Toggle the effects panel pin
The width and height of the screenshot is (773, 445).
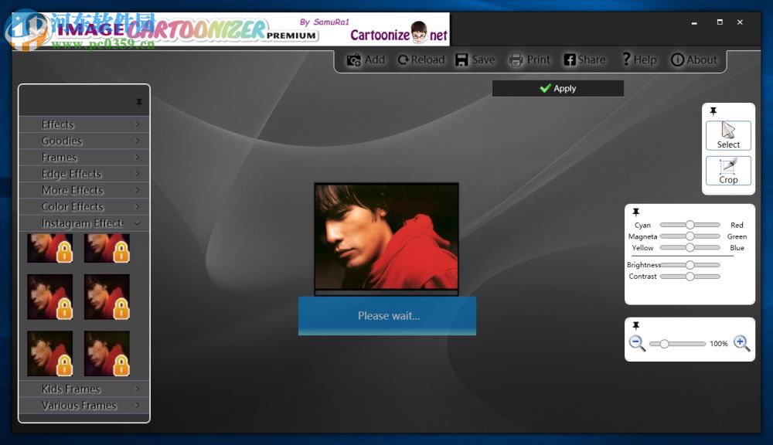tap(139, 102)
